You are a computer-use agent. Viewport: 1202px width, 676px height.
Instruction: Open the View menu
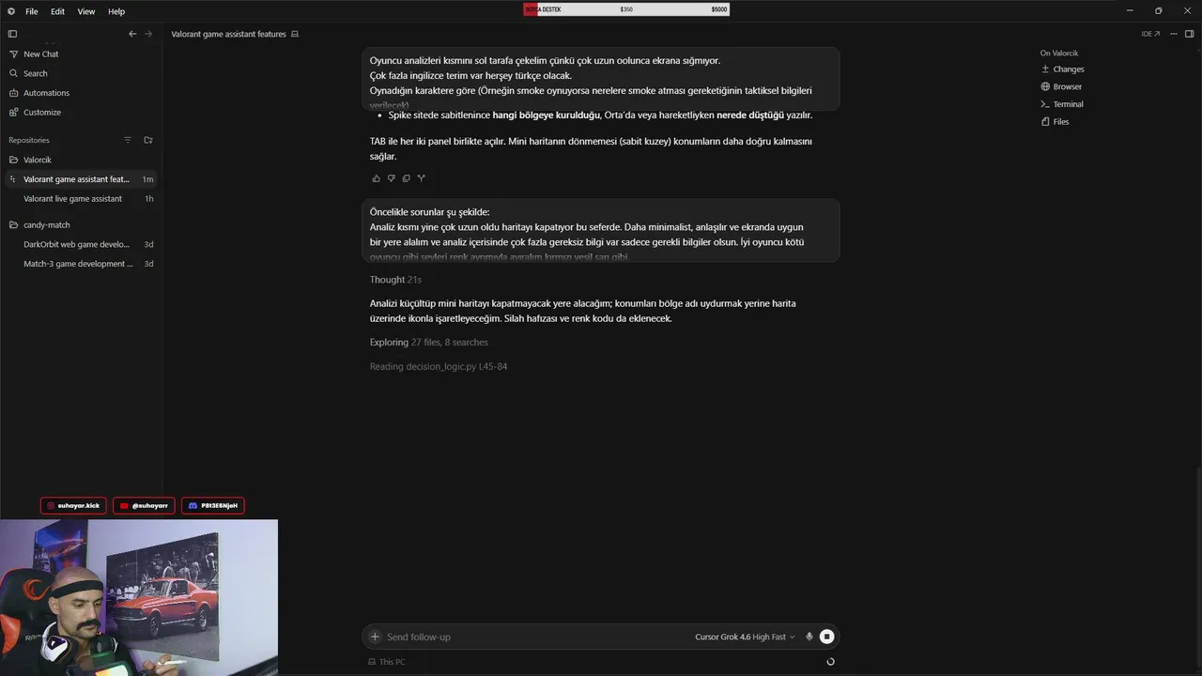pyautogui.click(x=86, y=11)
